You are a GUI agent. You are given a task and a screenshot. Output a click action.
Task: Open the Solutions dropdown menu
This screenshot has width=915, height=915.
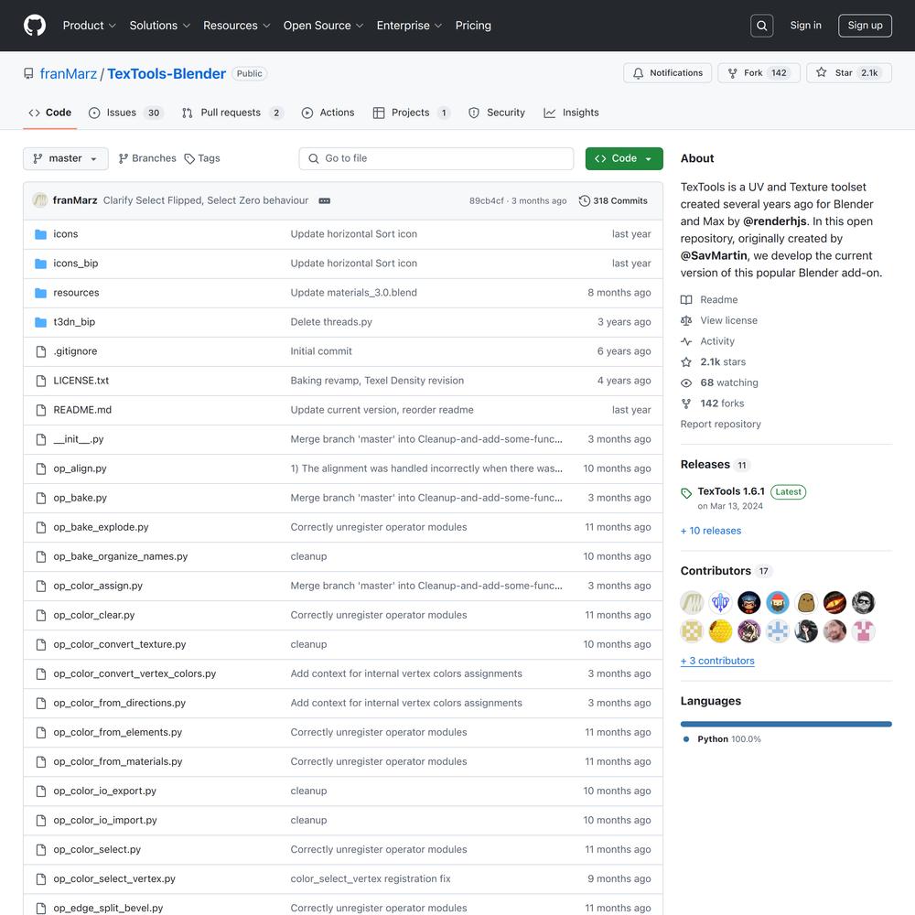click(160, 26)
